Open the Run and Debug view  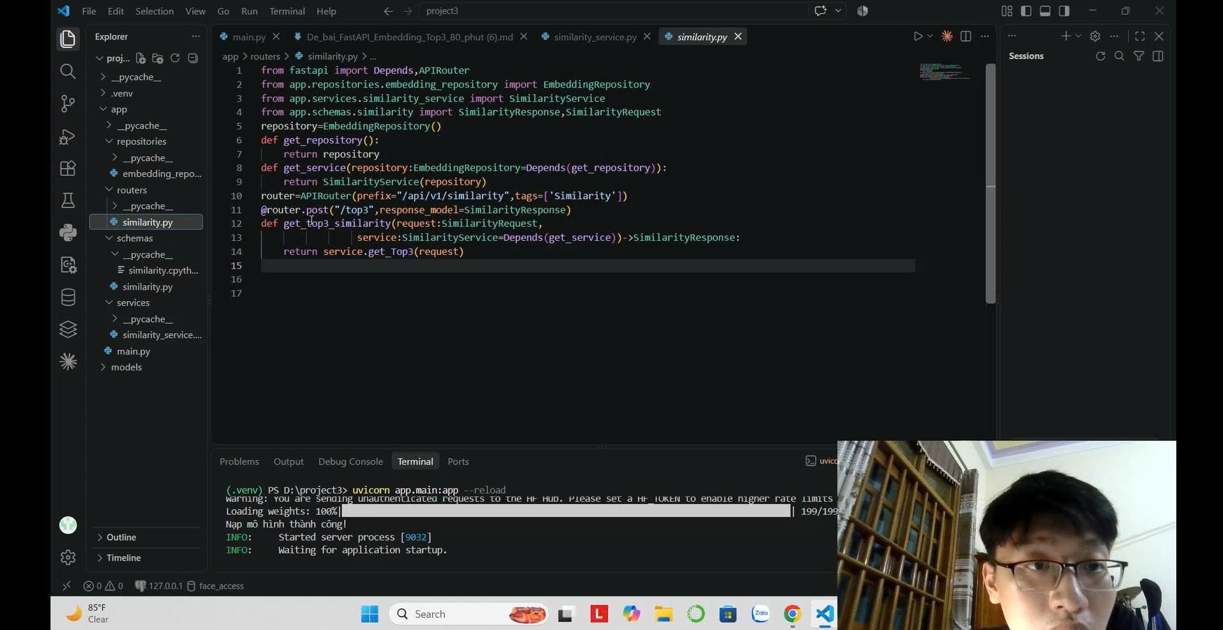point(68,136)
